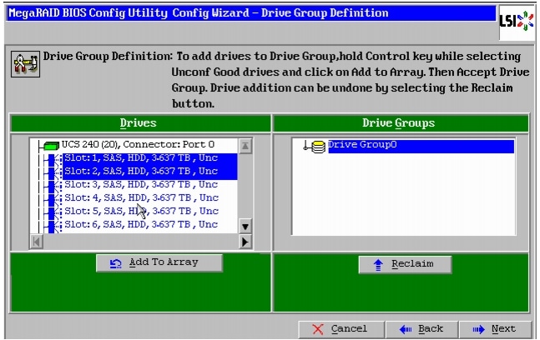Proceed with the Next button
Viewport: 540px width, 340px height.
pyautogui.click(x=496, y=329)
